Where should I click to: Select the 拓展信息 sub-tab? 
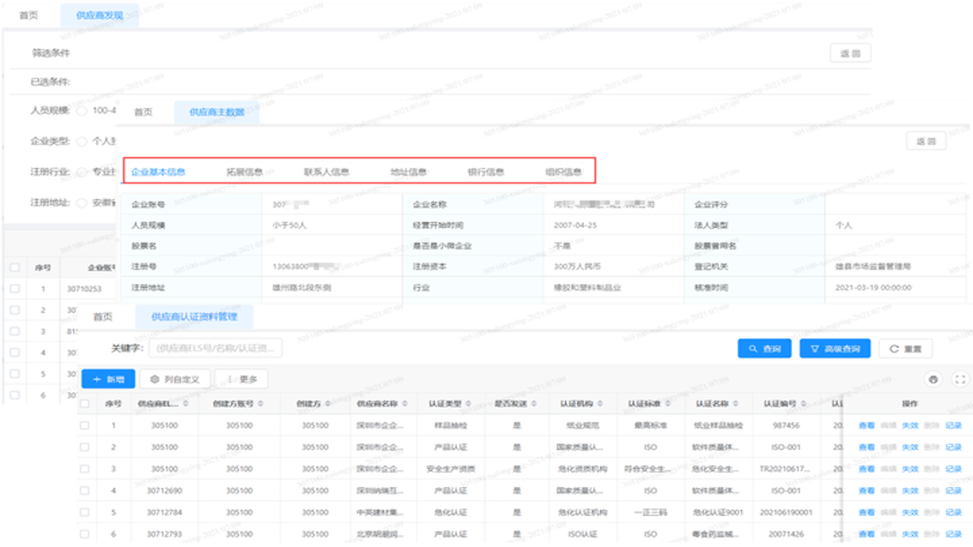244,172
